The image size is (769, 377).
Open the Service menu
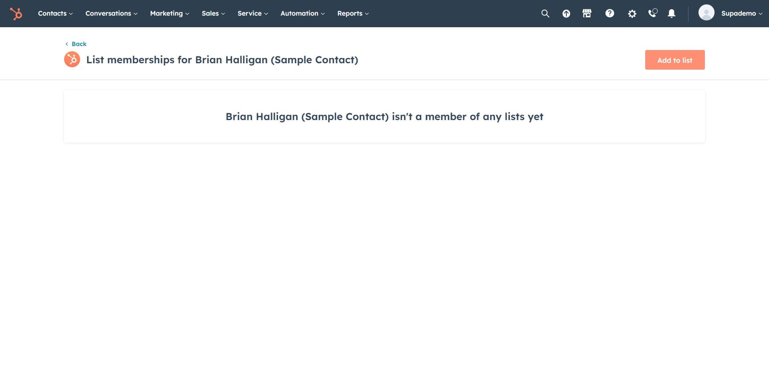click(x=253, y=14)
